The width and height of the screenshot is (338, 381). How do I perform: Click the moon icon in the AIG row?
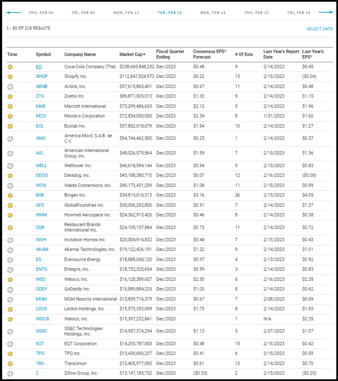(10, 154)
